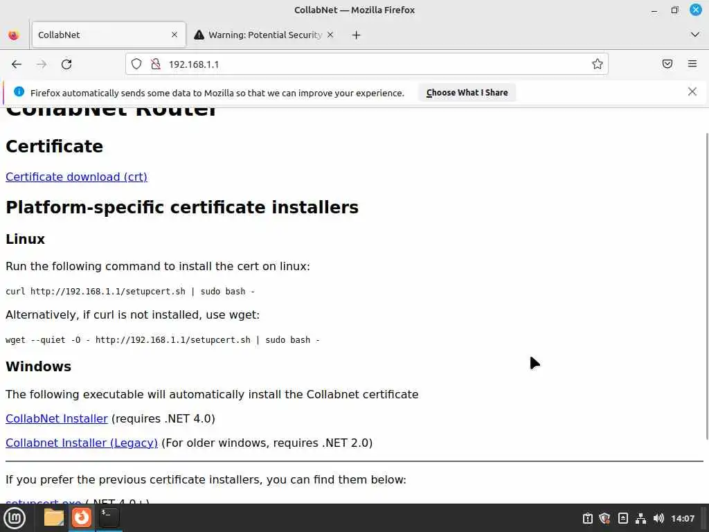Click the insecure connection padlock icon
Viewport: 709px width, 532px height.
click(x=156, y=64)
